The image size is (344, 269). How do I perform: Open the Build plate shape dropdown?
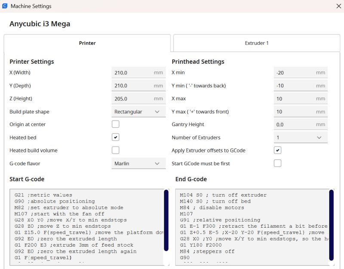[138, 111]
